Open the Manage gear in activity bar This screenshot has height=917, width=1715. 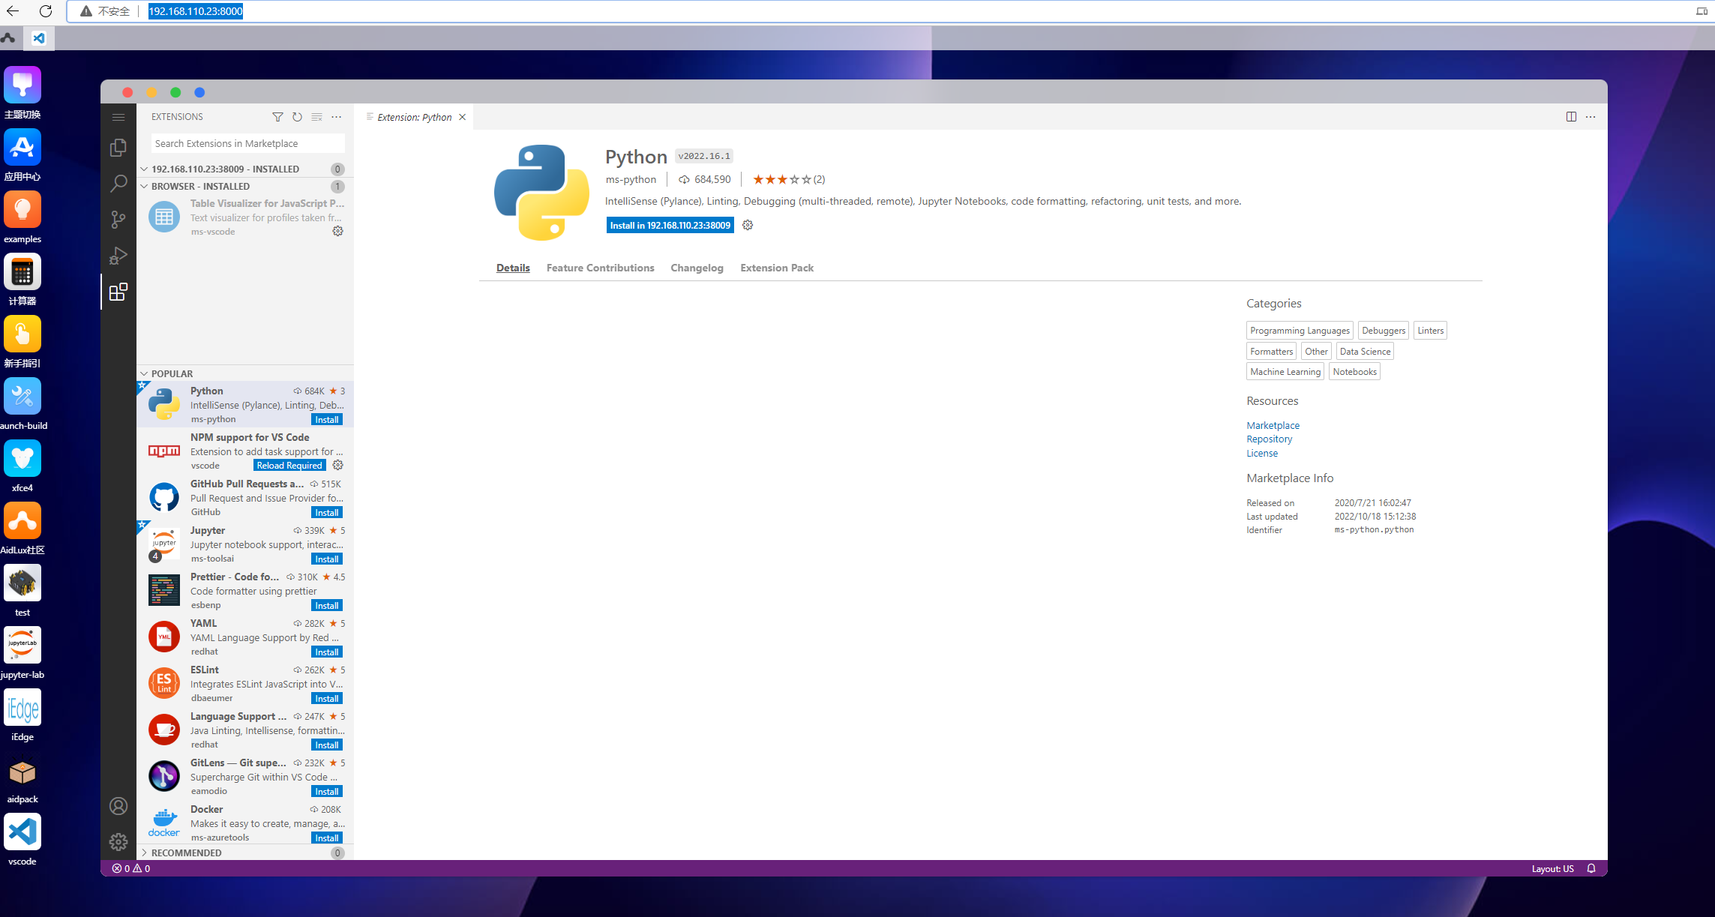click(118, 842)
